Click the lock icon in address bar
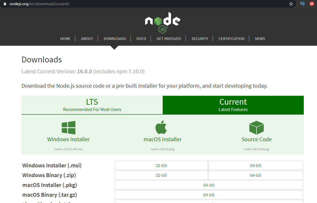 (5, 4)
